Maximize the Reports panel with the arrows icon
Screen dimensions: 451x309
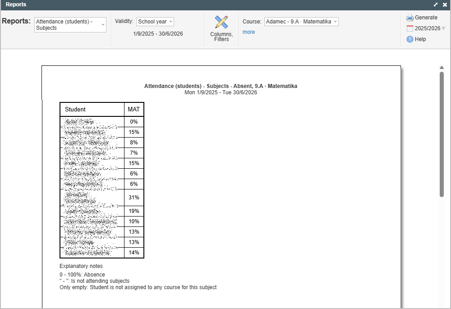pyautogui.click(x=436, y=5)
